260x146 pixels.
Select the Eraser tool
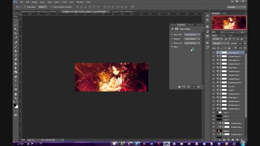pos(15,59)
